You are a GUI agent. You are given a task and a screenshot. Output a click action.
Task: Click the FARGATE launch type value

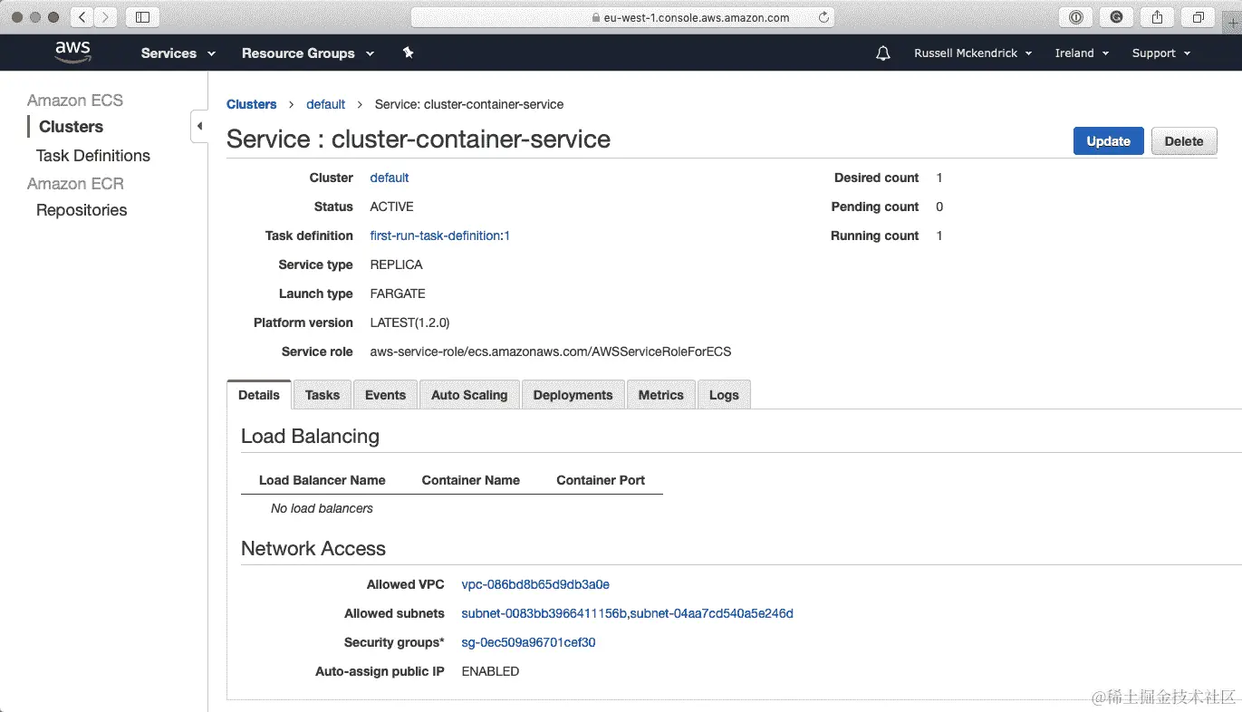(x=398, y=293)
